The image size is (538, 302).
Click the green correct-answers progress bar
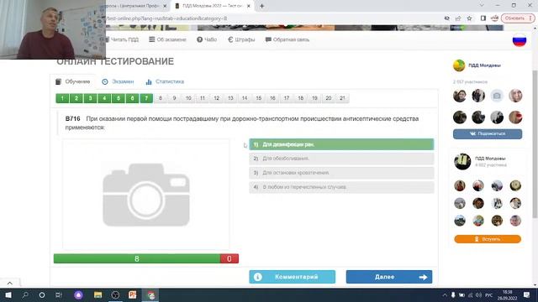click(x=137, y=258)
